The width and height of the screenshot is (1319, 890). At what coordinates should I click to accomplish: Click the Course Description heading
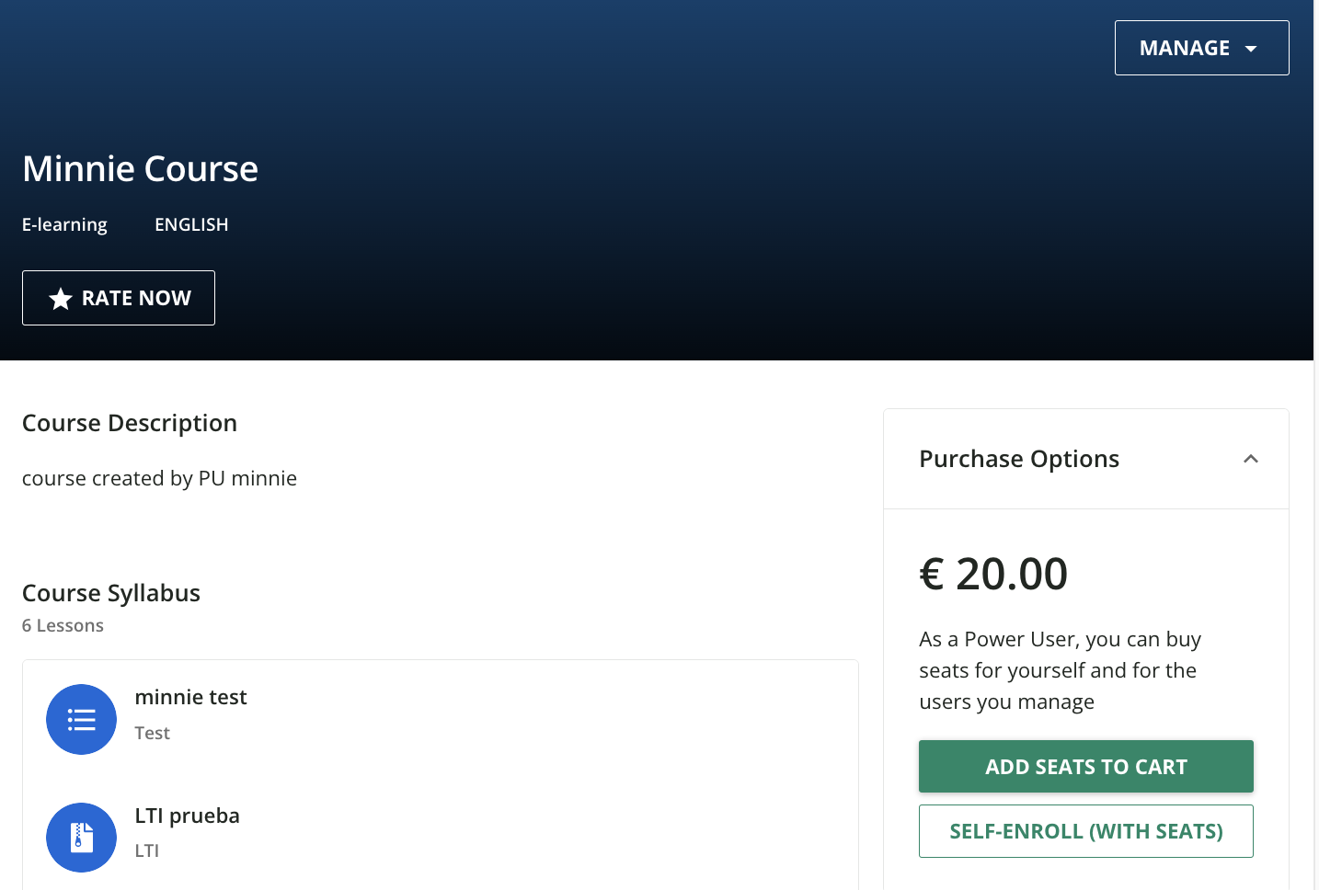[x=130, y=423]
